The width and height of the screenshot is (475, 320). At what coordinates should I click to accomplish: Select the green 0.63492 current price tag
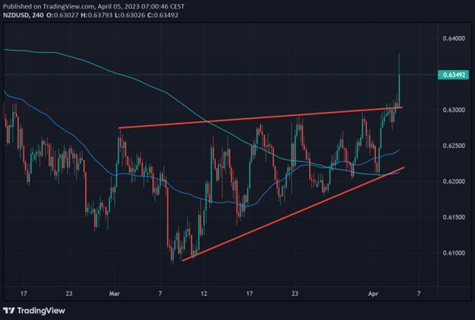pyautogui.click(x=453, y=75)
